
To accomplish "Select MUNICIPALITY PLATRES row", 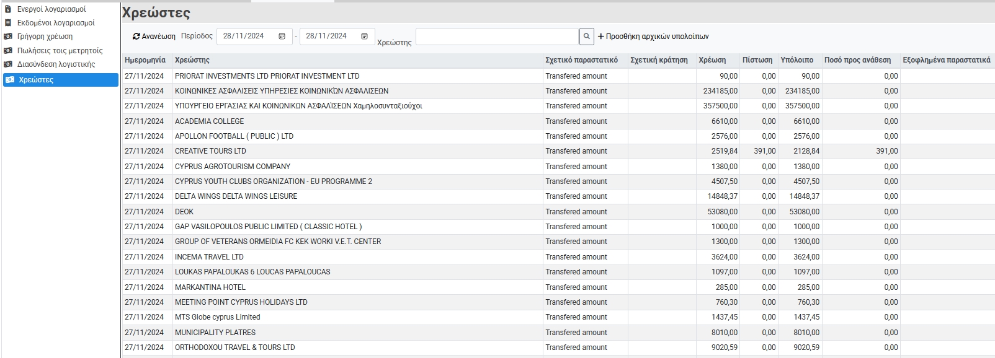I will point(558,333).
